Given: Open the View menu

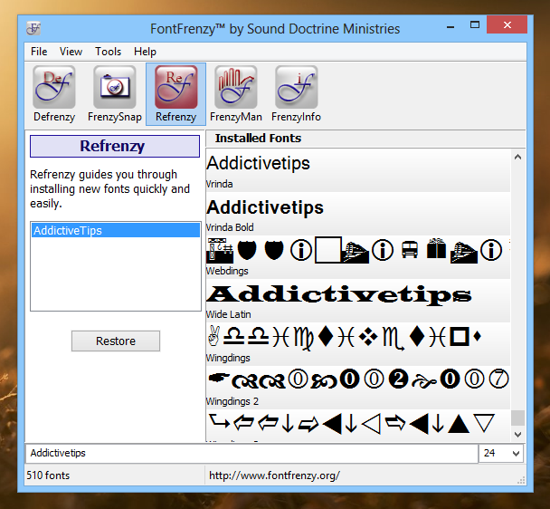Looking at the screenshot, I should click(71, 52).
